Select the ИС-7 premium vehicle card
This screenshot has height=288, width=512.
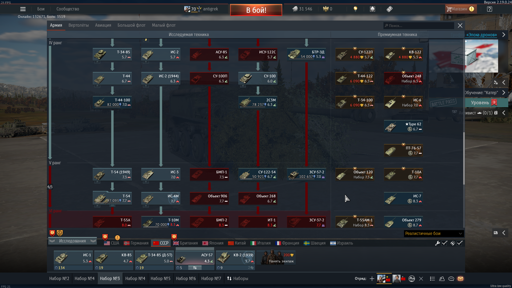coord(403,198)
